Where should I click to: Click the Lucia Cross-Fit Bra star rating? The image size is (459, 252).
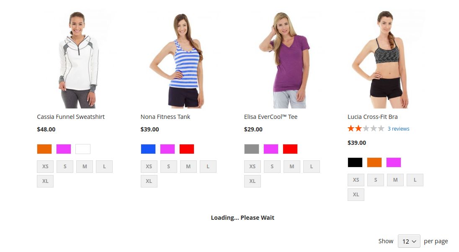366,129
